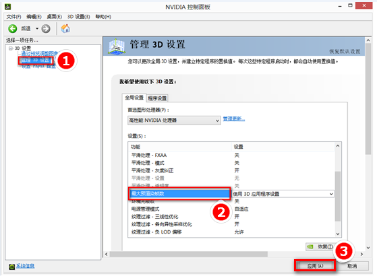Viewport: 377px width, 276px height.
Task: Switch to the 全局设置 tab
Action: click(x=134, y=98)
